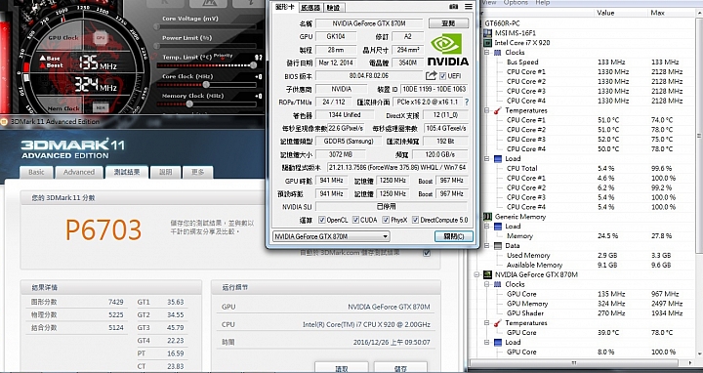Image resolution: width=703 pixels, height=373 pixels.
Task: Collapse the GPU Temperatures node
Action: (x=487, y=323)
